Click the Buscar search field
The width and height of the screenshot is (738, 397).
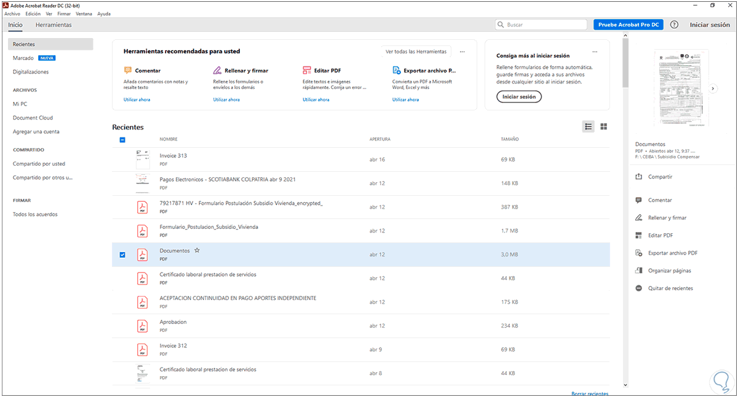pos(541,25)
